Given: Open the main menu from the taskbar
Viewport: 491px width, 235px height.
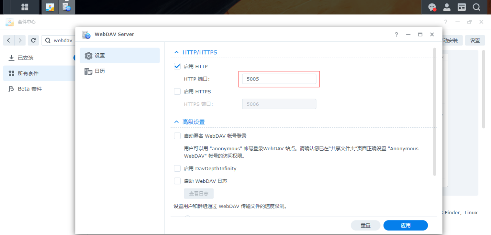Looking at the screenshot, I should pos(24,7).
